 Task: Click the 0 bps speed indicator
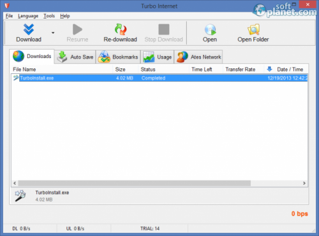tap(300, 214)
